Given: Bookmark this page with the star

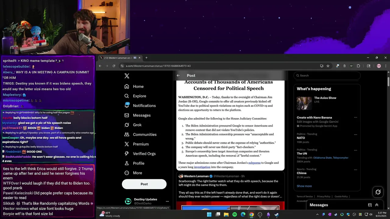Looking at the screenshot, I should pos(328,66).
